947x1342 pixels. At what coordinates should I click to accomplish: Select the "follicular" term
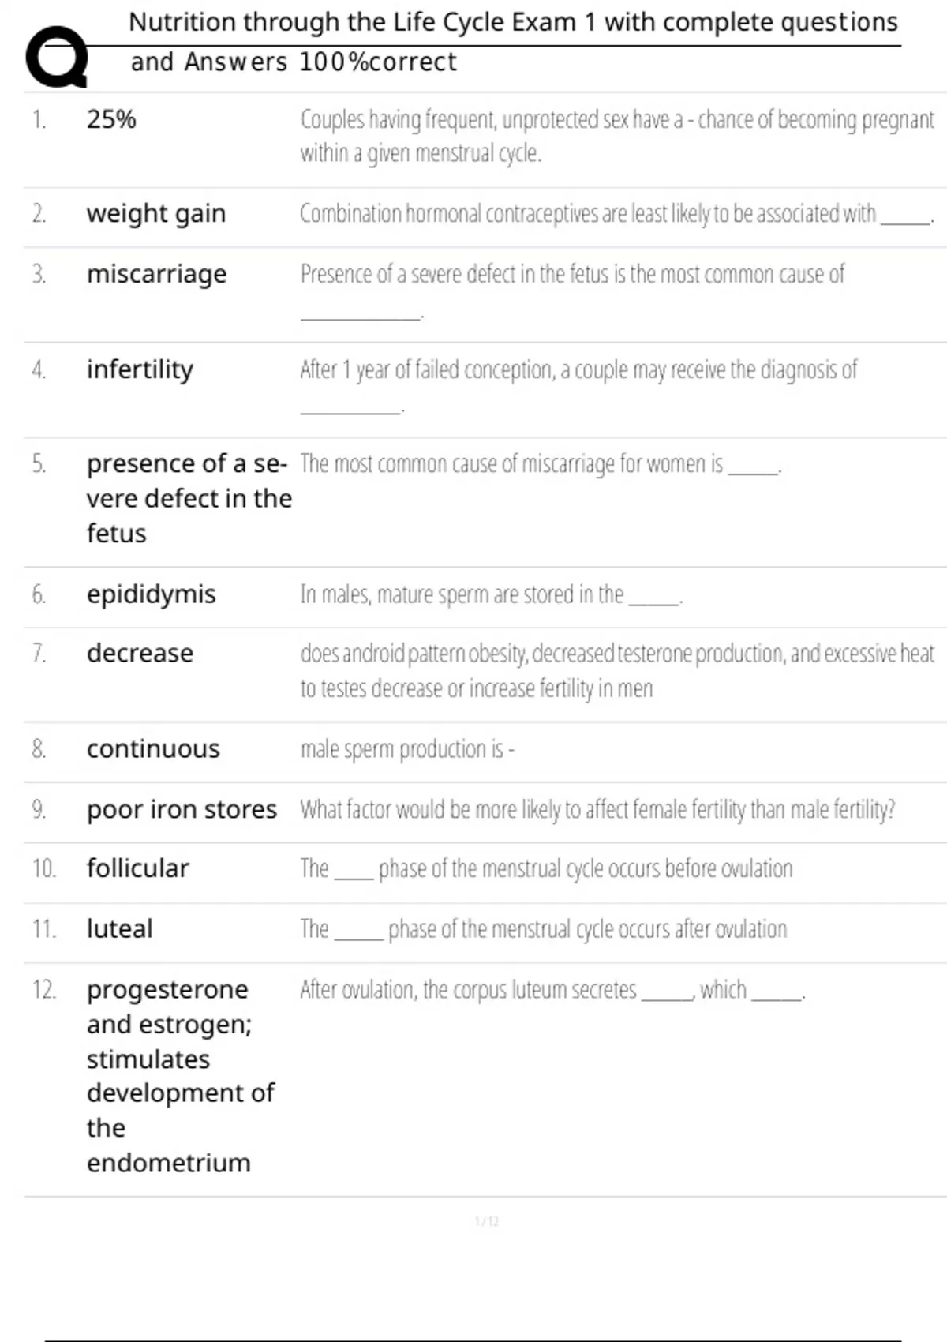pos(138,868)
